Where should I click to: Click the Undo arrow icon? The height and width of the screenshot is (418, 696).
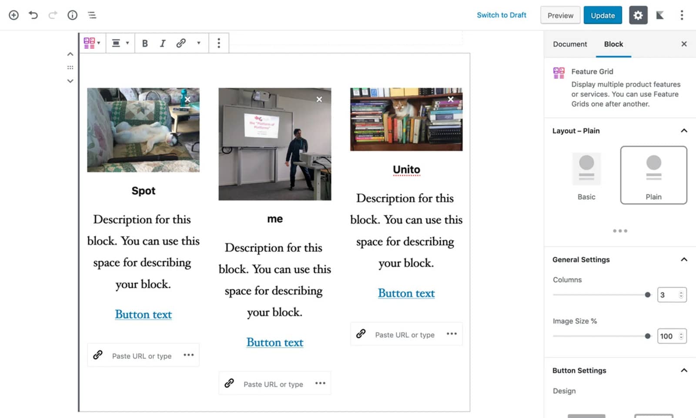coord(33,15)
